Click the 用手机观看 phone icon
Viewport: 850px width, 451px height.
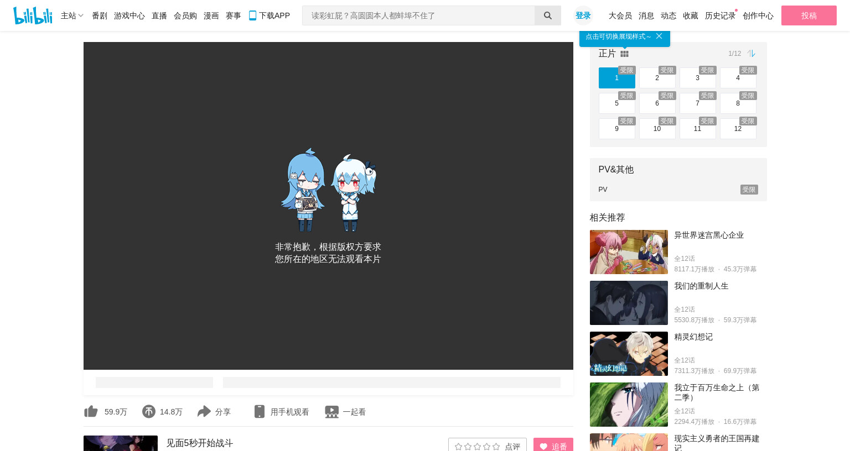[x=260, y=411]
